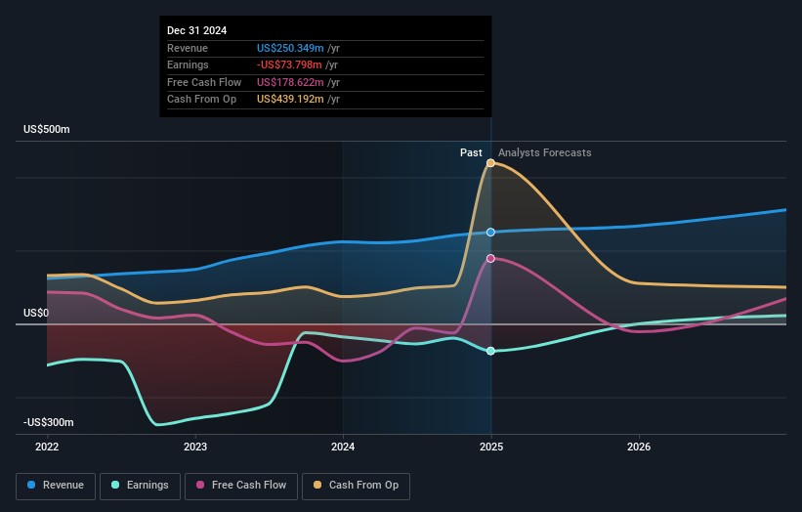Screen dimensions: 802x512
Task: Click the 2022 x-axis label
Action: [x=47, y=448]
